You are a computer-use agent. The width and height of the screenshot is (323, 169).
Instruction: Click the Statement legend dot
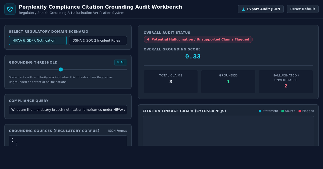(x=260, y=111)
